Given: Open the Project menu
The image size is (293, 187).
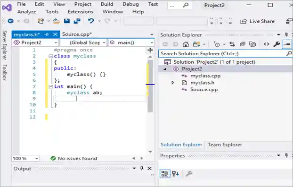Looking at the screenshot, I should click(x=83, y=4).
